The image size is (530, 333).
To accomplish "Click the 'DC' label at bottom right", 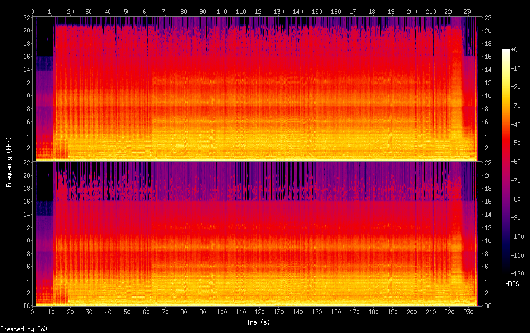I will click(488, 306).
